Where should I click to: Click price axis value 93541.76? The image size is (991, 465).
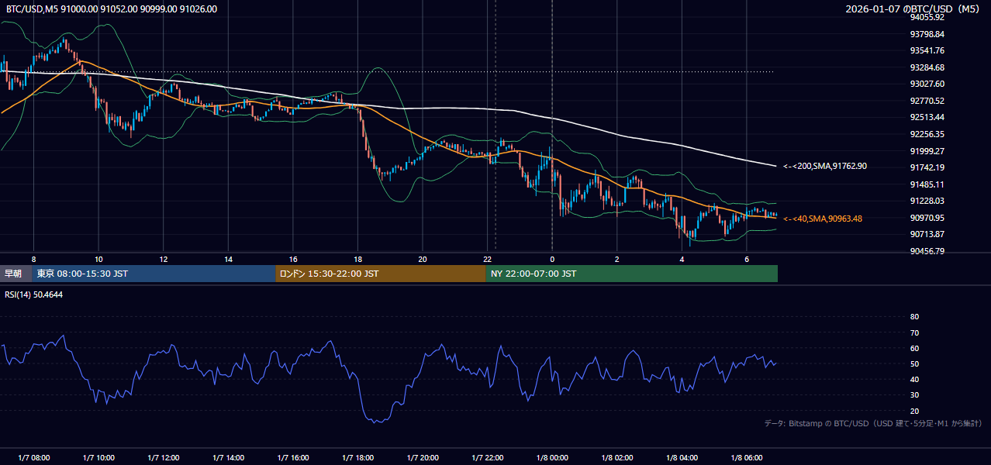point(927,50)
